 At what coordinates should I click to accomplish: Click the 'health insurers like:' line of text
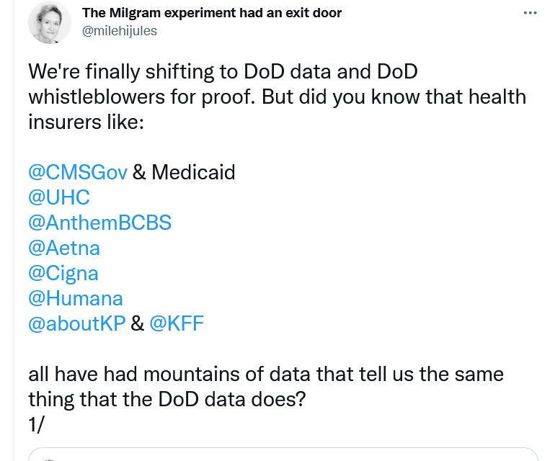pos(87,122)
